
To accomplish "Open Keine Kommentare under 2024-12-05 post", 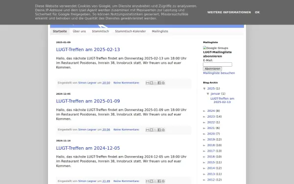I will coord(126,181).
